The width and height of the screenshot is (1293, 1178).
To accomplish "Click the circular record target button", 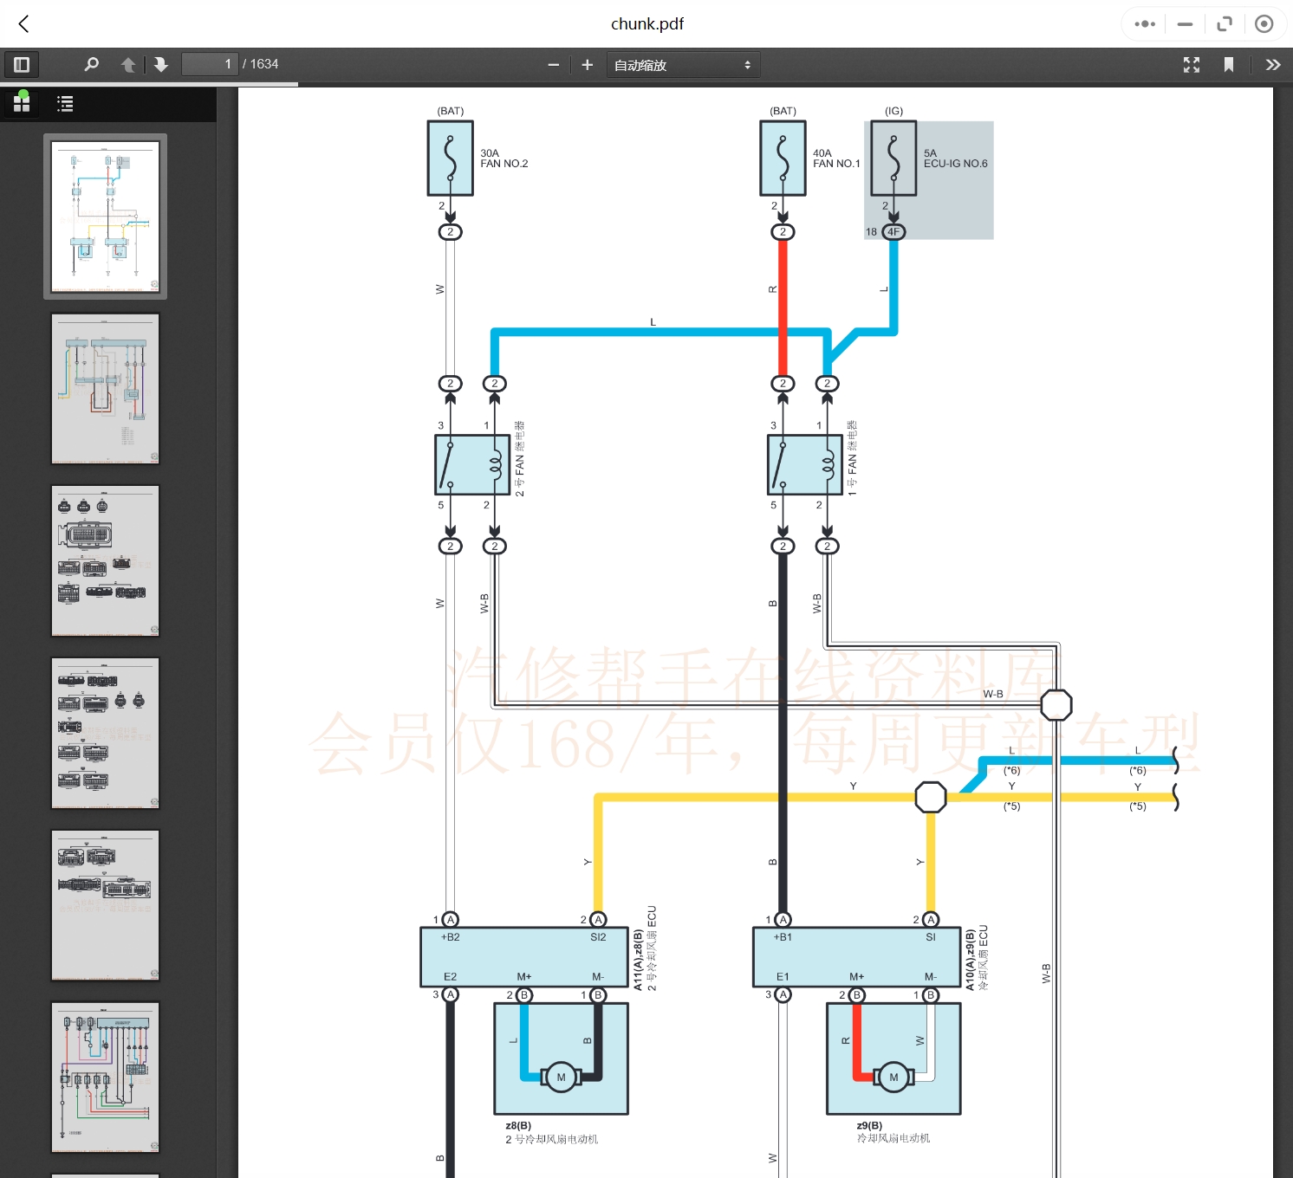I will point(1264,24).
